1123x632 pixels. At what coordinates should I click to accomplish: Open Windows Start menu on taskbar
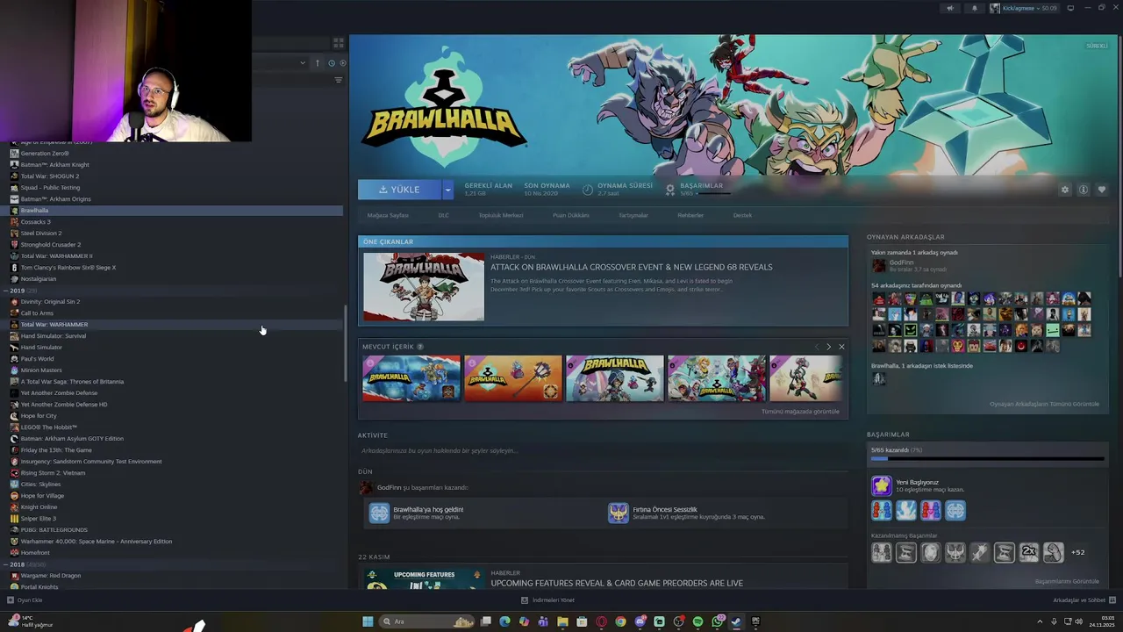click(368, 621)
